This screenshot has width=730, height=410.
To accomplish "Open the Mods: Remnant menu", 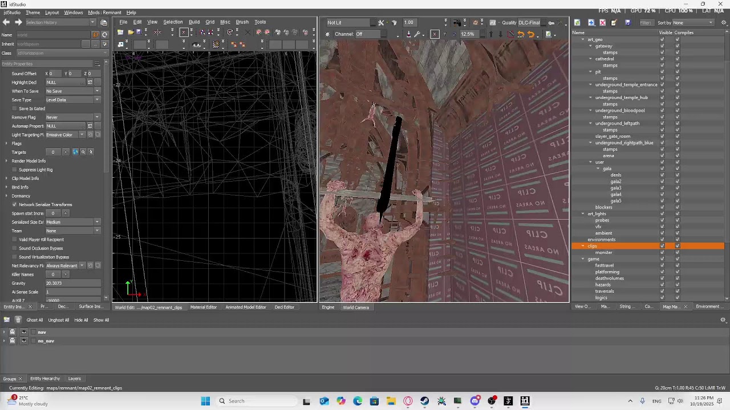I will 104,13.
